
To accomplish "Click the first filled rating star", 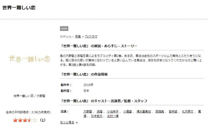I will coord(15,120).
